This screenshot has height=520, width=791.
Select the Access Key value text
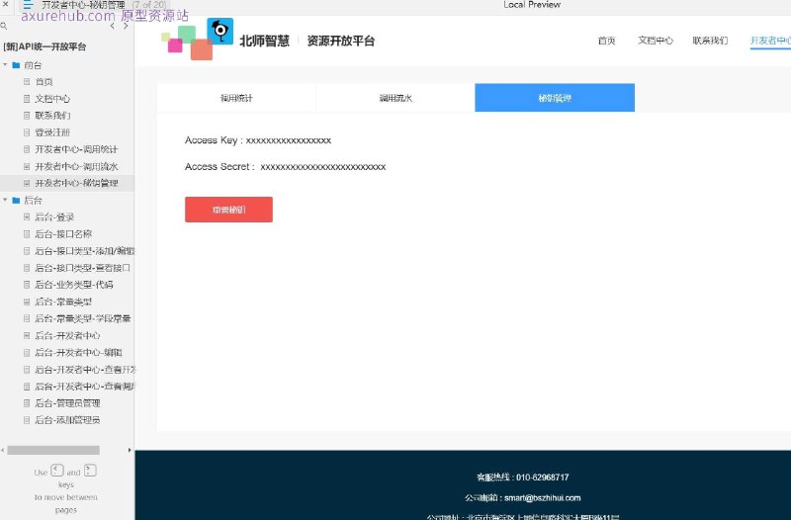coord(289,140)
